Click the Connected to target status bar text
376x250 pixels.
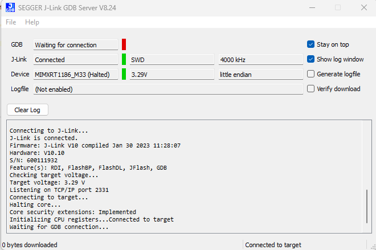[x=273, y=245]
